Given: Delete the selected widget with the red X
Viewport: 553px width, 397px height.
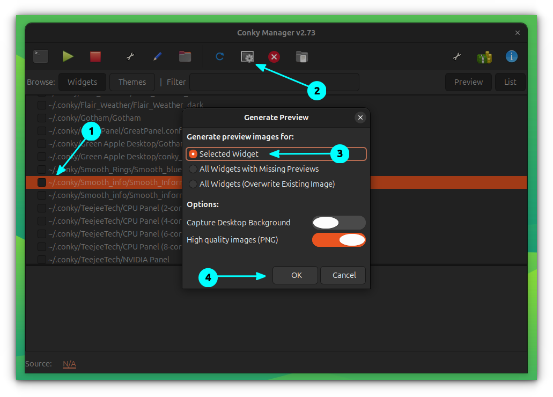Looking at the screenshot, I should click(274, 56).
